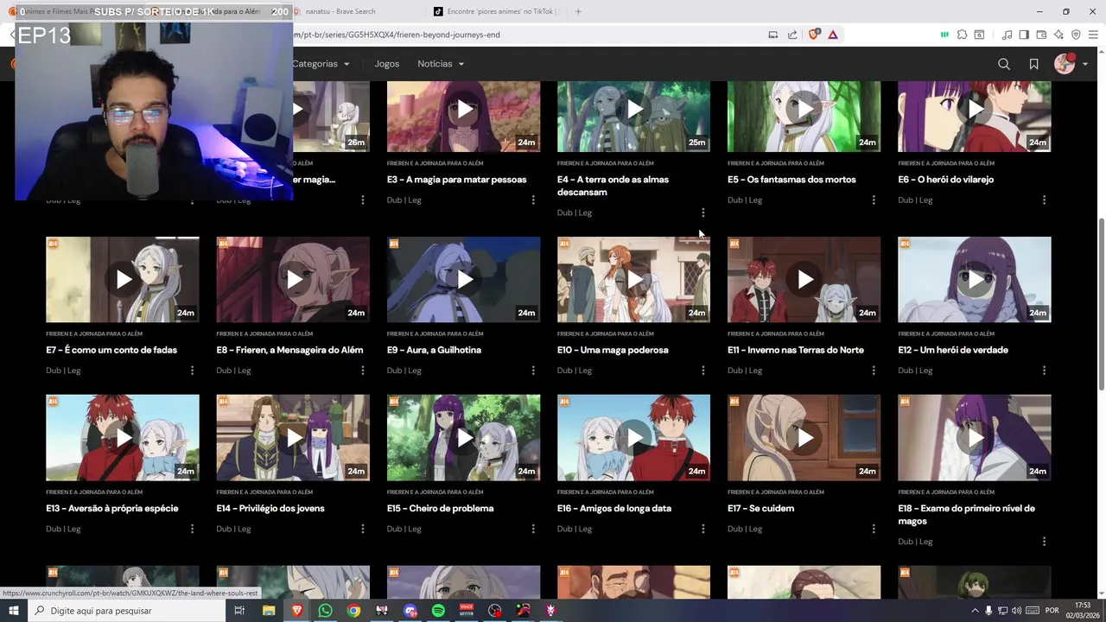
Task: Open the Windows Start button
Action: [x=13, y=611]
